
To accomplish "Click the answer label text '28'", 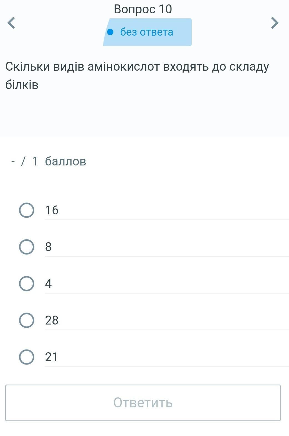I will (x=52, y=320).
